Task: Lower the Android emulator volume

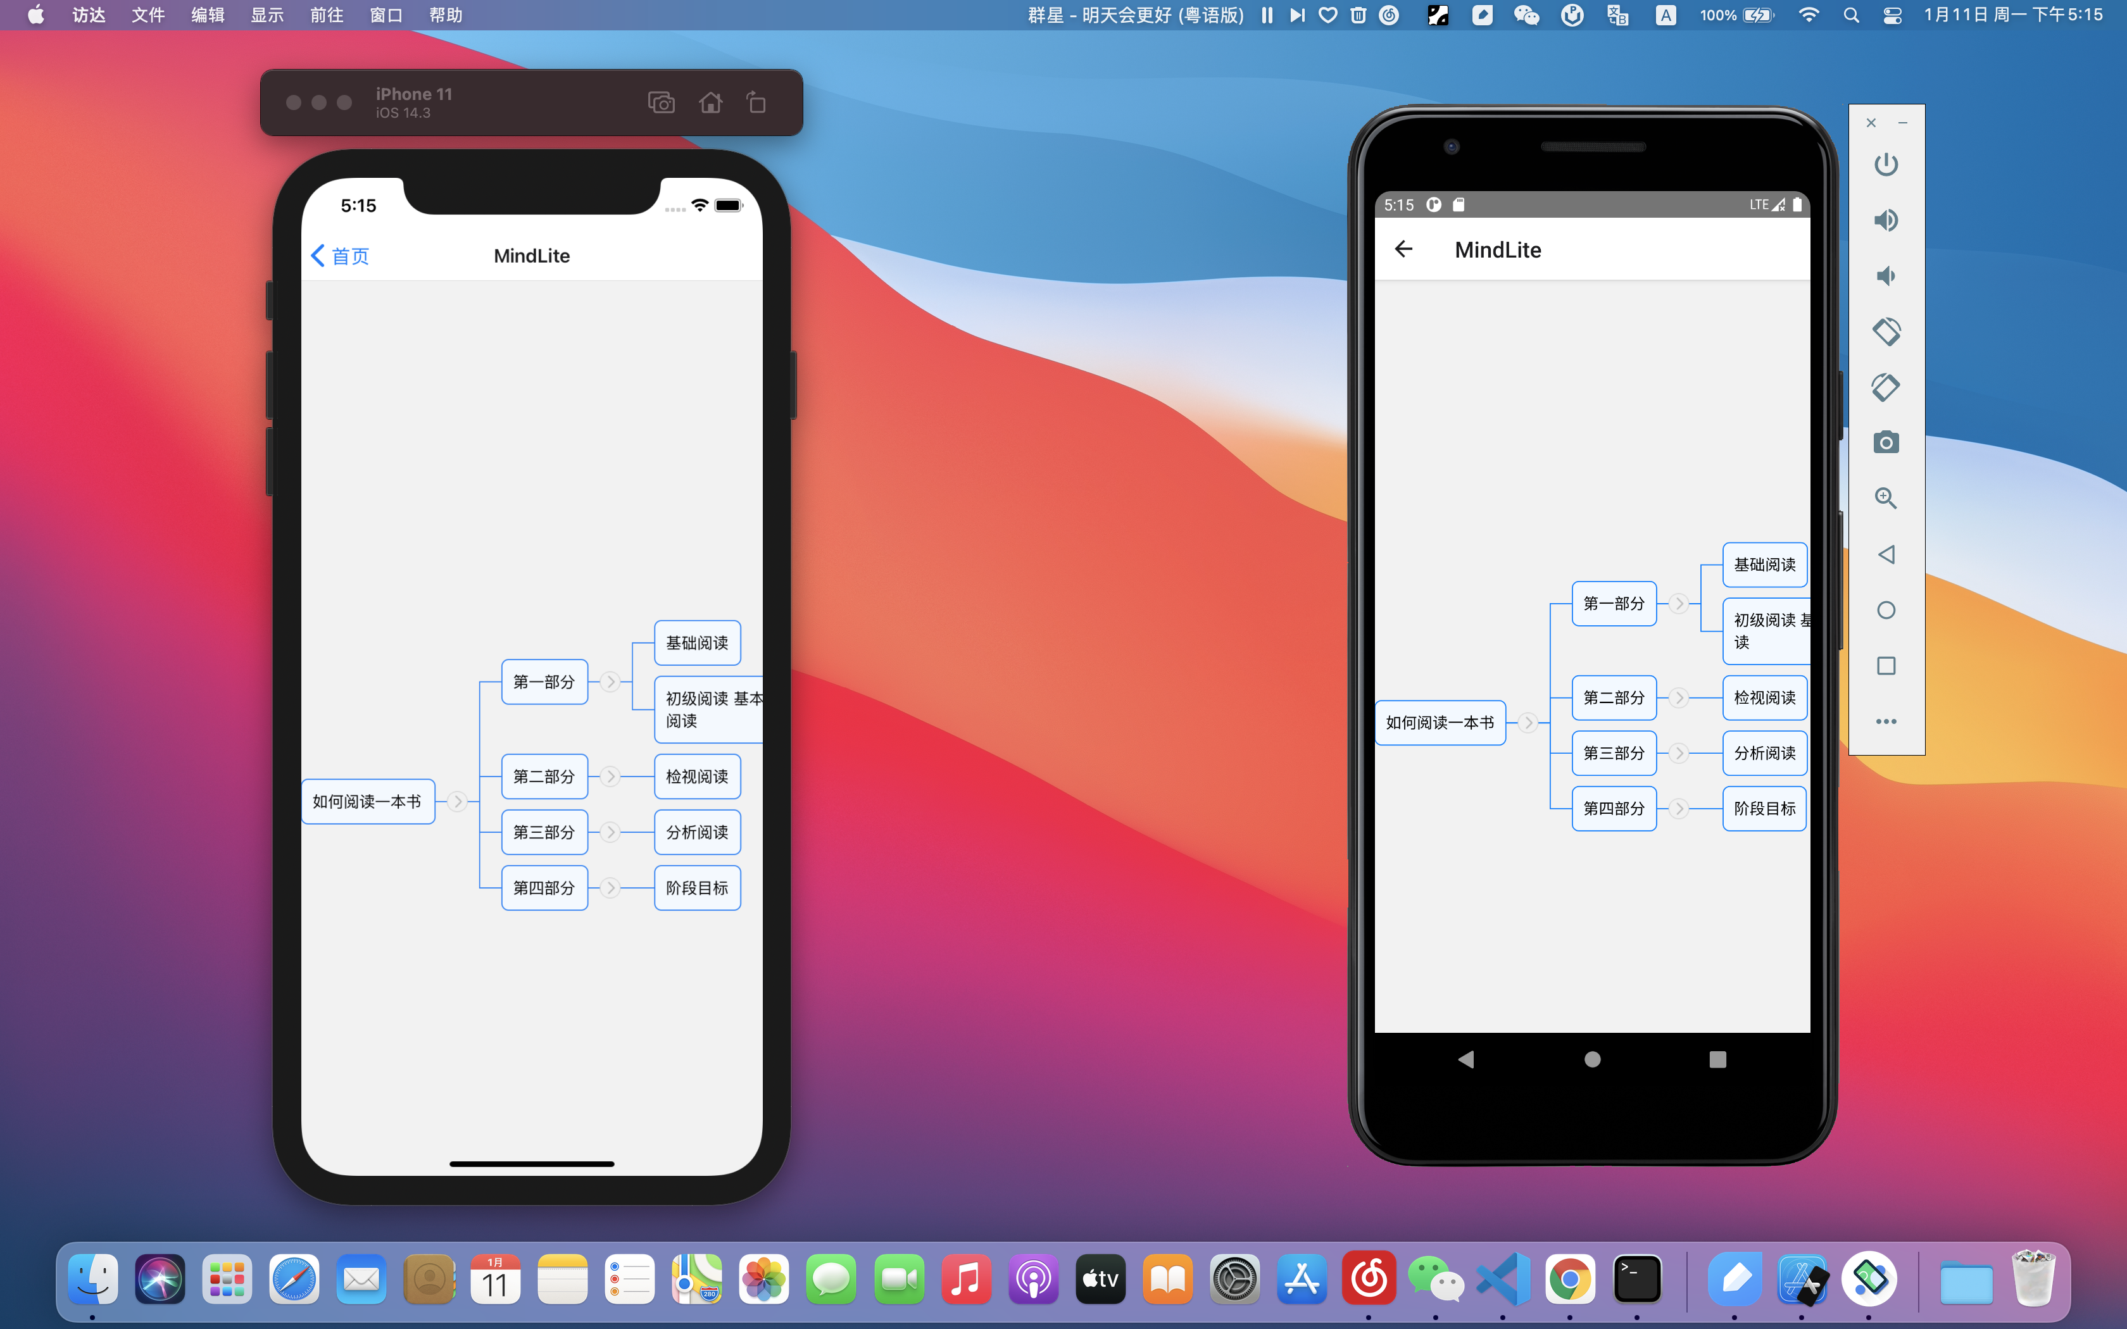Action: pos(1885,276)
